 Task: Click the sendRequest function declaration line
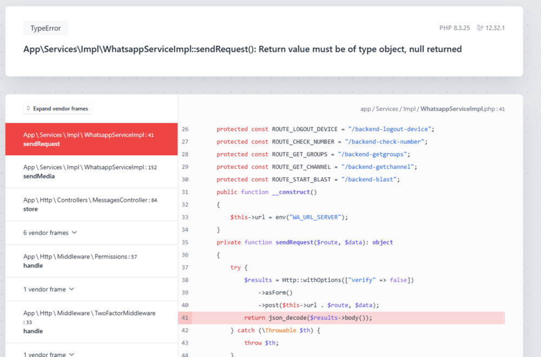point(305,242)
